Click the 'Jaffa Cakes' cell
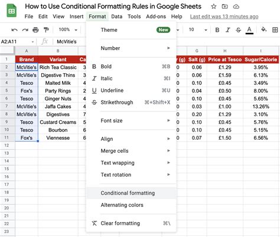This screenshot has height=237, width=280. pos(58,107)
